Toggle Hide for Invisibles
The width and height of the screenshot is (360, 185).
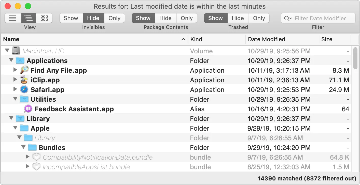click(x=93, y=18)
